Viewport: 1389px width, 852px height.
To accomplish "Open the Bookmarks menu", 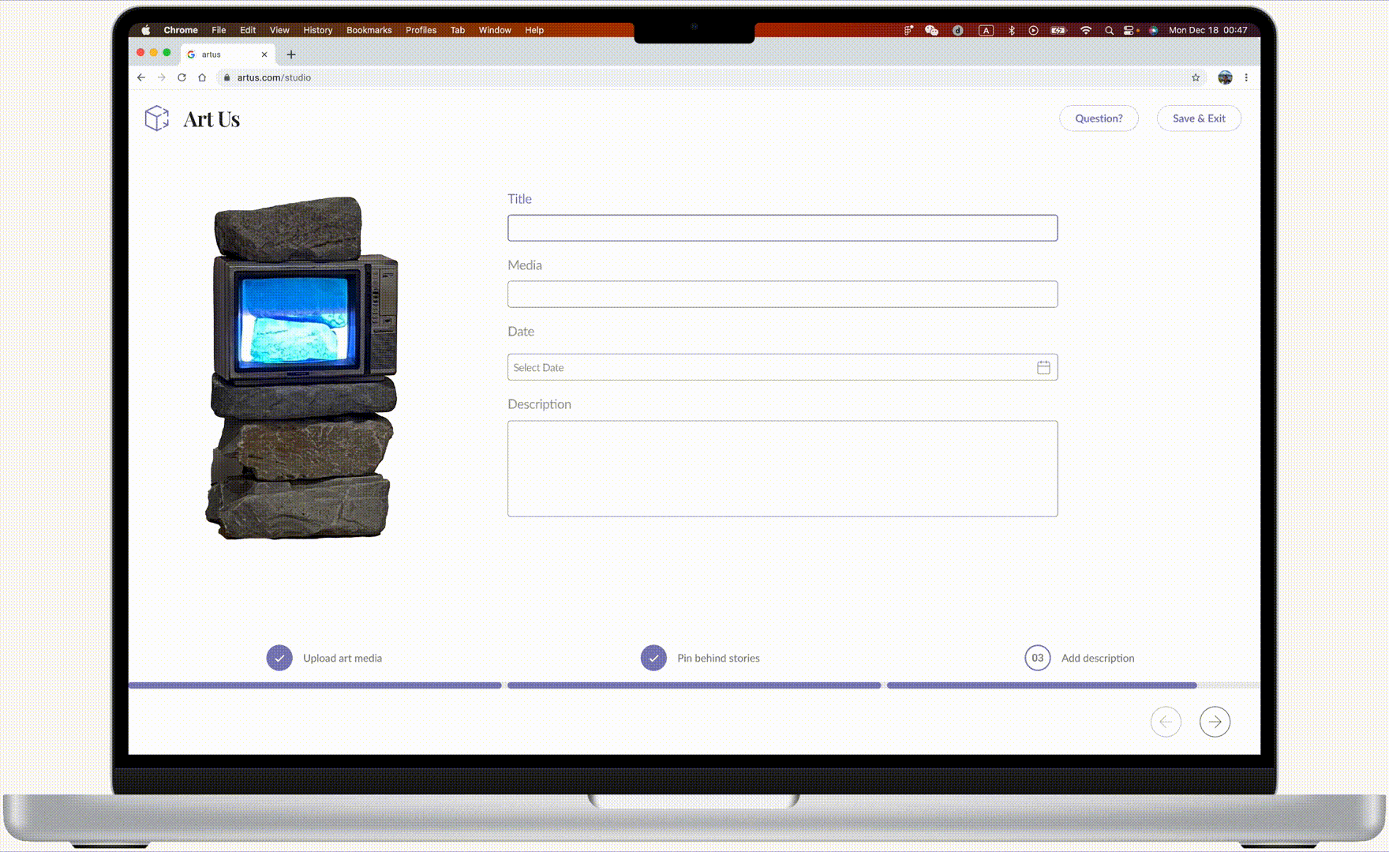I will click(369, 30).
